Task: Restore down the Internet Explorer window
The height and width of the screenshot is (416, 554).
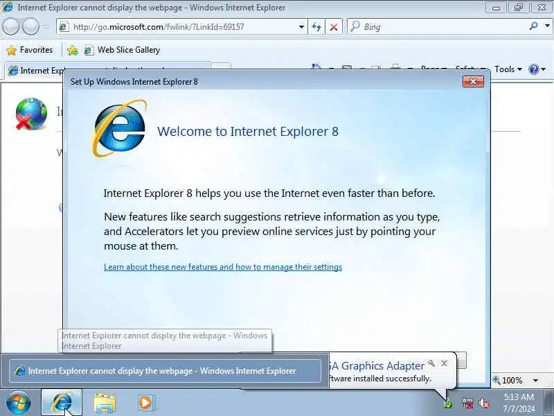Action: click(518, 8)
